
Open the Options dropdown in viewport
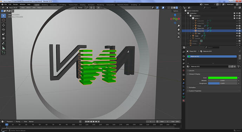pyautogui.click(x=176, y=11)
